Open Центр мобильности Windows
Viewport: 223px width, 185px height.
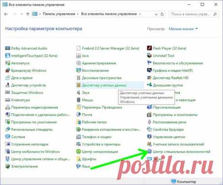(35, 152)
